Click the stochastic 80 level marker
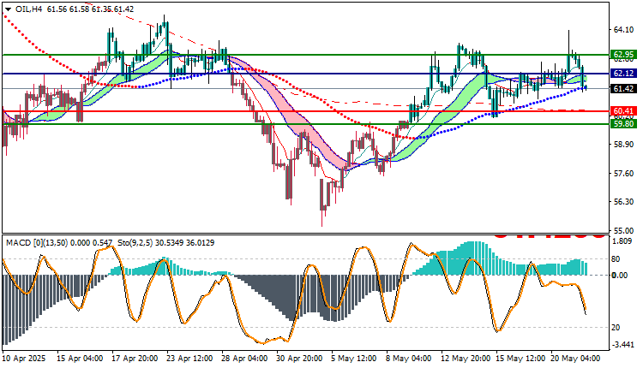The width and height of the screenshot is (643, 368). tap(616, 259)
